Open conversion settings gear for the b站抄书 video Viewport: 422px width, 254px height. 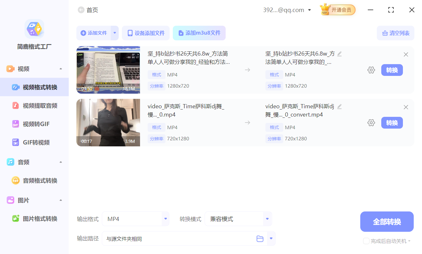(x=371, y=70)
